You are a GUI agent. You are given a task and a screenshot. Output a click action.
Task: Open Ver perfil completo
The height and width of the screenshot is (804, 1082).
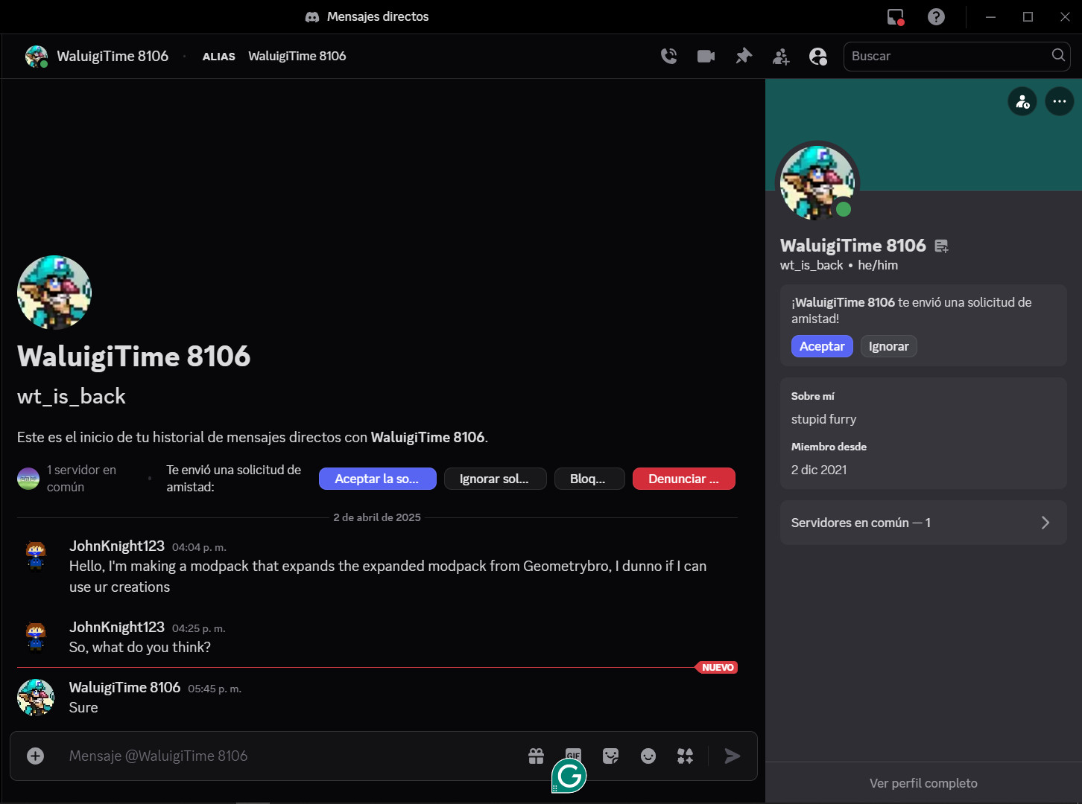click(x=923, y=783)
